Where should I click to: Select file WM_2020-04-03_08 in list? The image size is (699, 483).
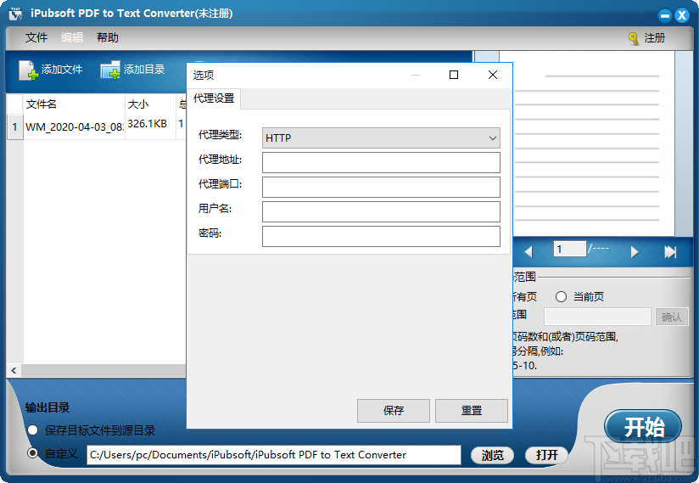point(74,127)
